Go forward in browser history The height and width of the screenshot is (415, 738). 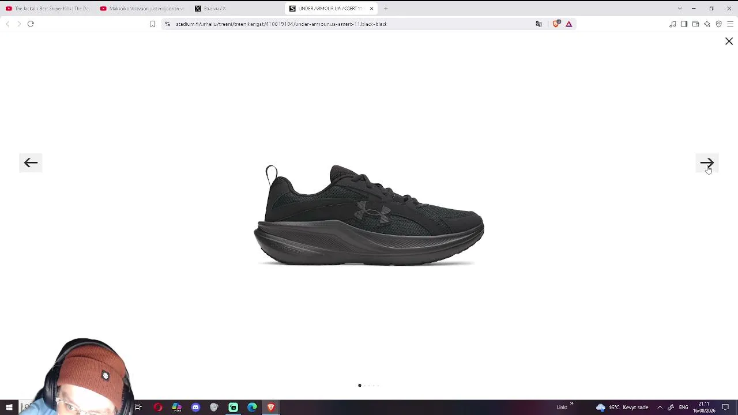[18, 24]
